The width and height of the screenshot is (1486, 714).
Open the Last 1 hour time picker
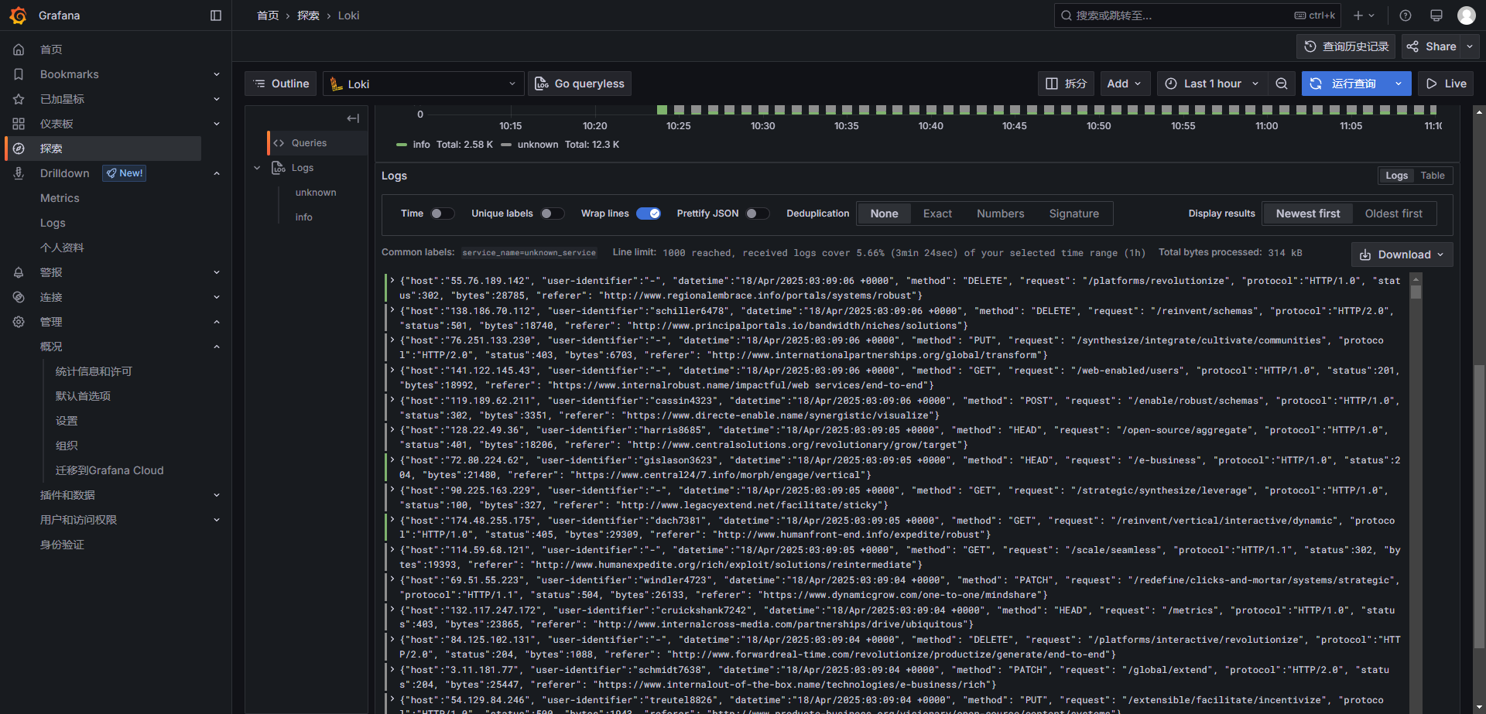tap(1212, 84)
